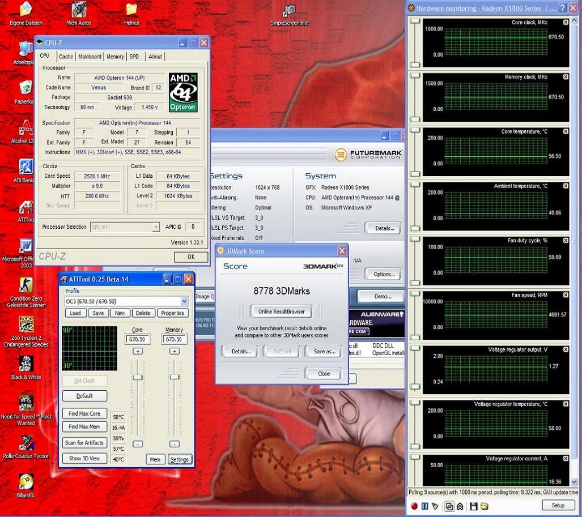Click the plus stepper under Core in ATITool
The width and height of the screenshot is (582, 517).
138,351
